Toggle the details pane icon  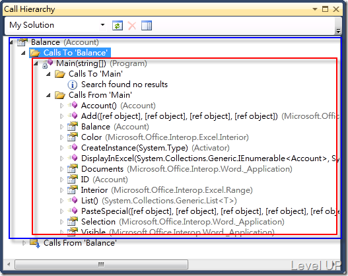147,26
